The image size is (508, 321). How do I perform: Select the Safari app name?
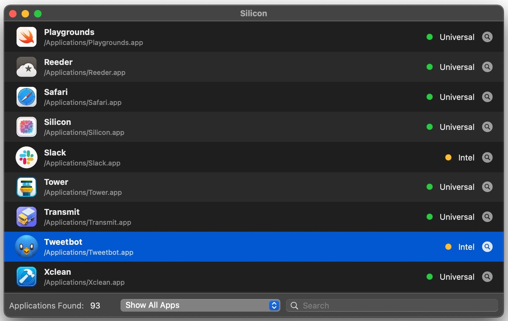pos(56,92)
